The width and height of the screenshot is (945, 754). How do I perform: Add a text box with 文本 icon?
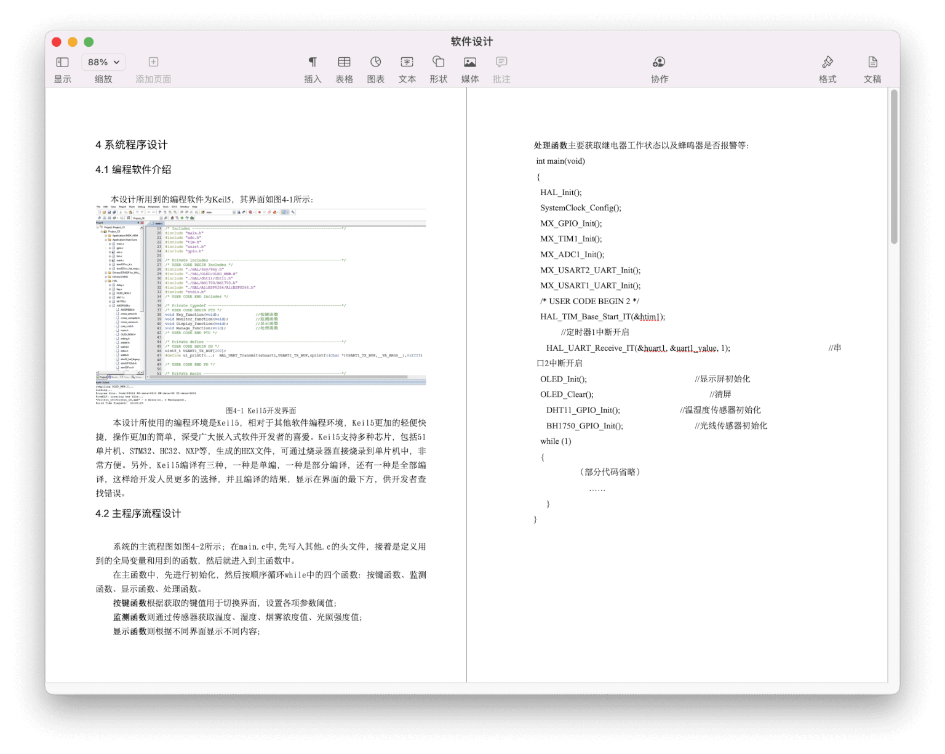coord(407,62)
